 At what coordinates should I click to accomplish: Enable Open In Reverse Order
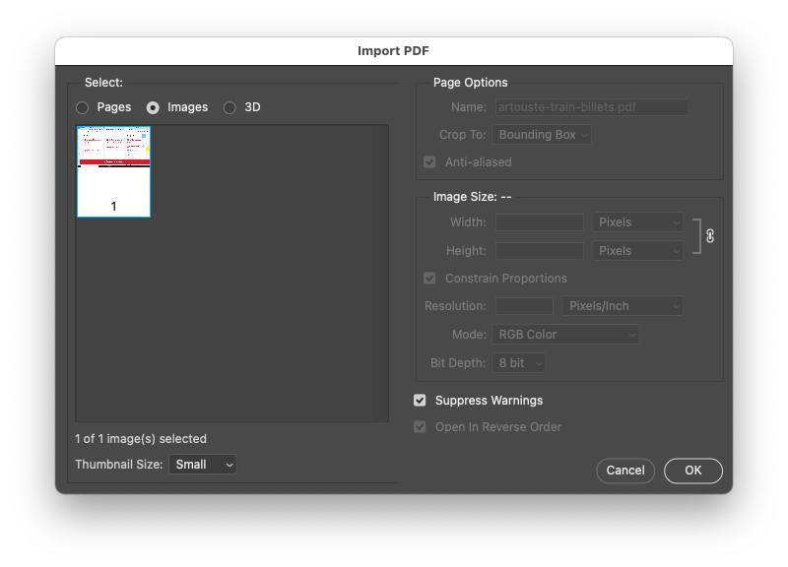click(419, 426)
